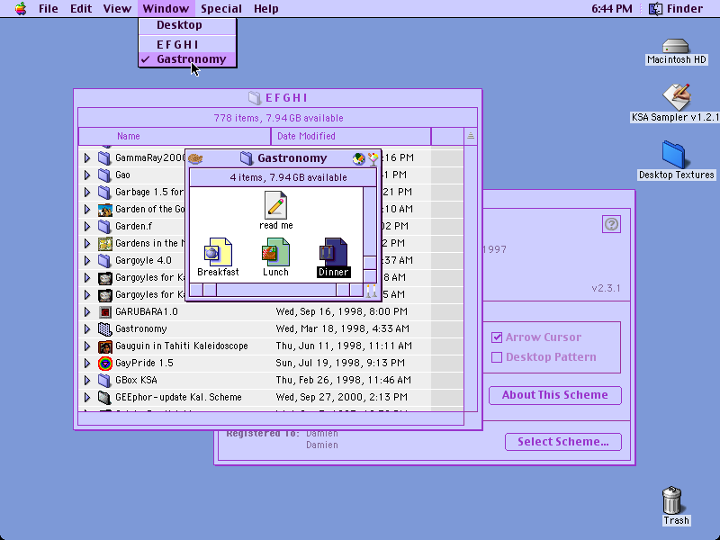Open the View menu
Screen dimensions: 720x540
click(117, 9)
